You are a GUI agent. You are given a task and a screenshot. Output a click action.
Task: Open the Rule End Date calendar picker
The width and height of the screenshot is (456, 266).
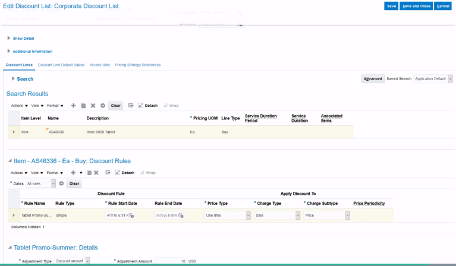(x=181, y=215)
